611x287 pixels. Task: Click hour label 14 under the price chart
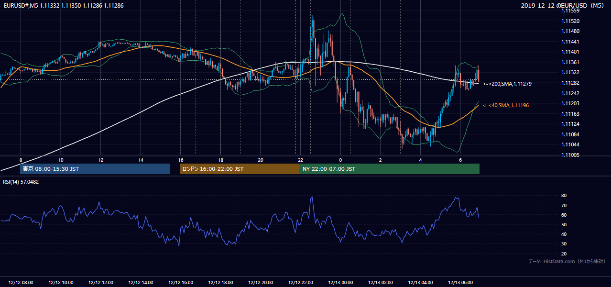click(x=141, y=160)
